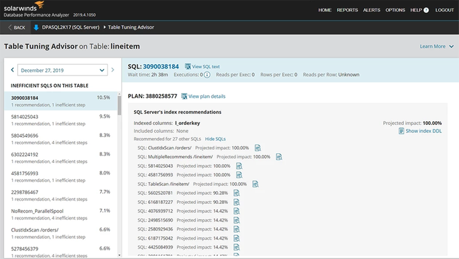Viewport: 459px width, 259px height.
Task: Select SQL 4581756993 in inefficient list
Action: [x=61, y=176]
